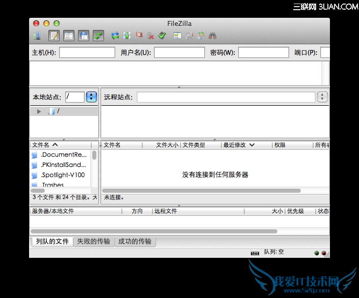Viewport: 359px width, 298px height.
Task: Focus the 主机(H) host input field
Action: (x=87, y=52)
